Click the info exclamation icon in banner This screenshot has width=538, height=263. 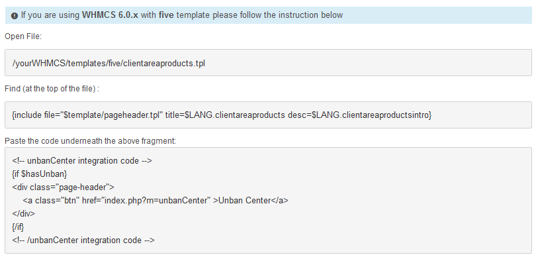15,16
